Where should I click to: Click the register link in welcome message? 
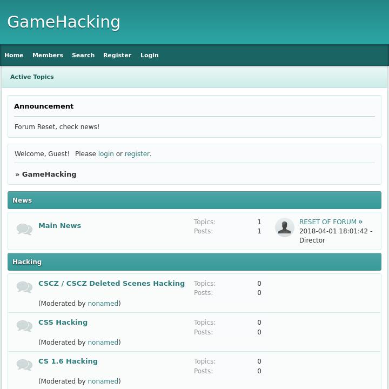tap(137, 154)
